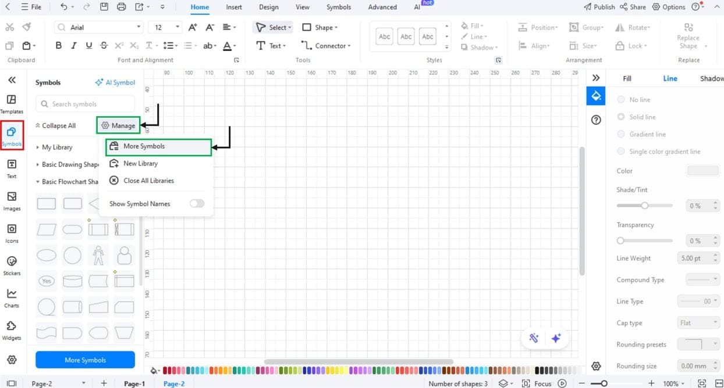Click the Cut scissors icon
The width and height of the screenshot is (724, 388).
9,27
